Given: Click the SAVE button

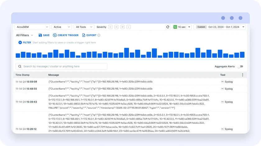Looking at the screenshot, I should click(x=44, y=35).
